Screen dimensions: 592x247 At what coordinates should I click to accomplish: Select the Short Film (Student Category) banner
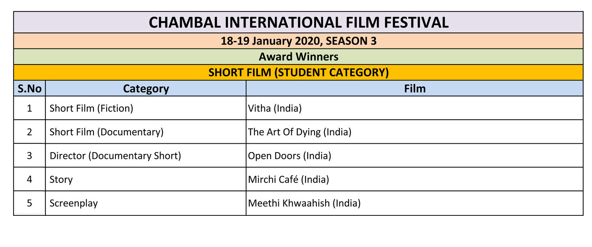click(x=299, y=72)
